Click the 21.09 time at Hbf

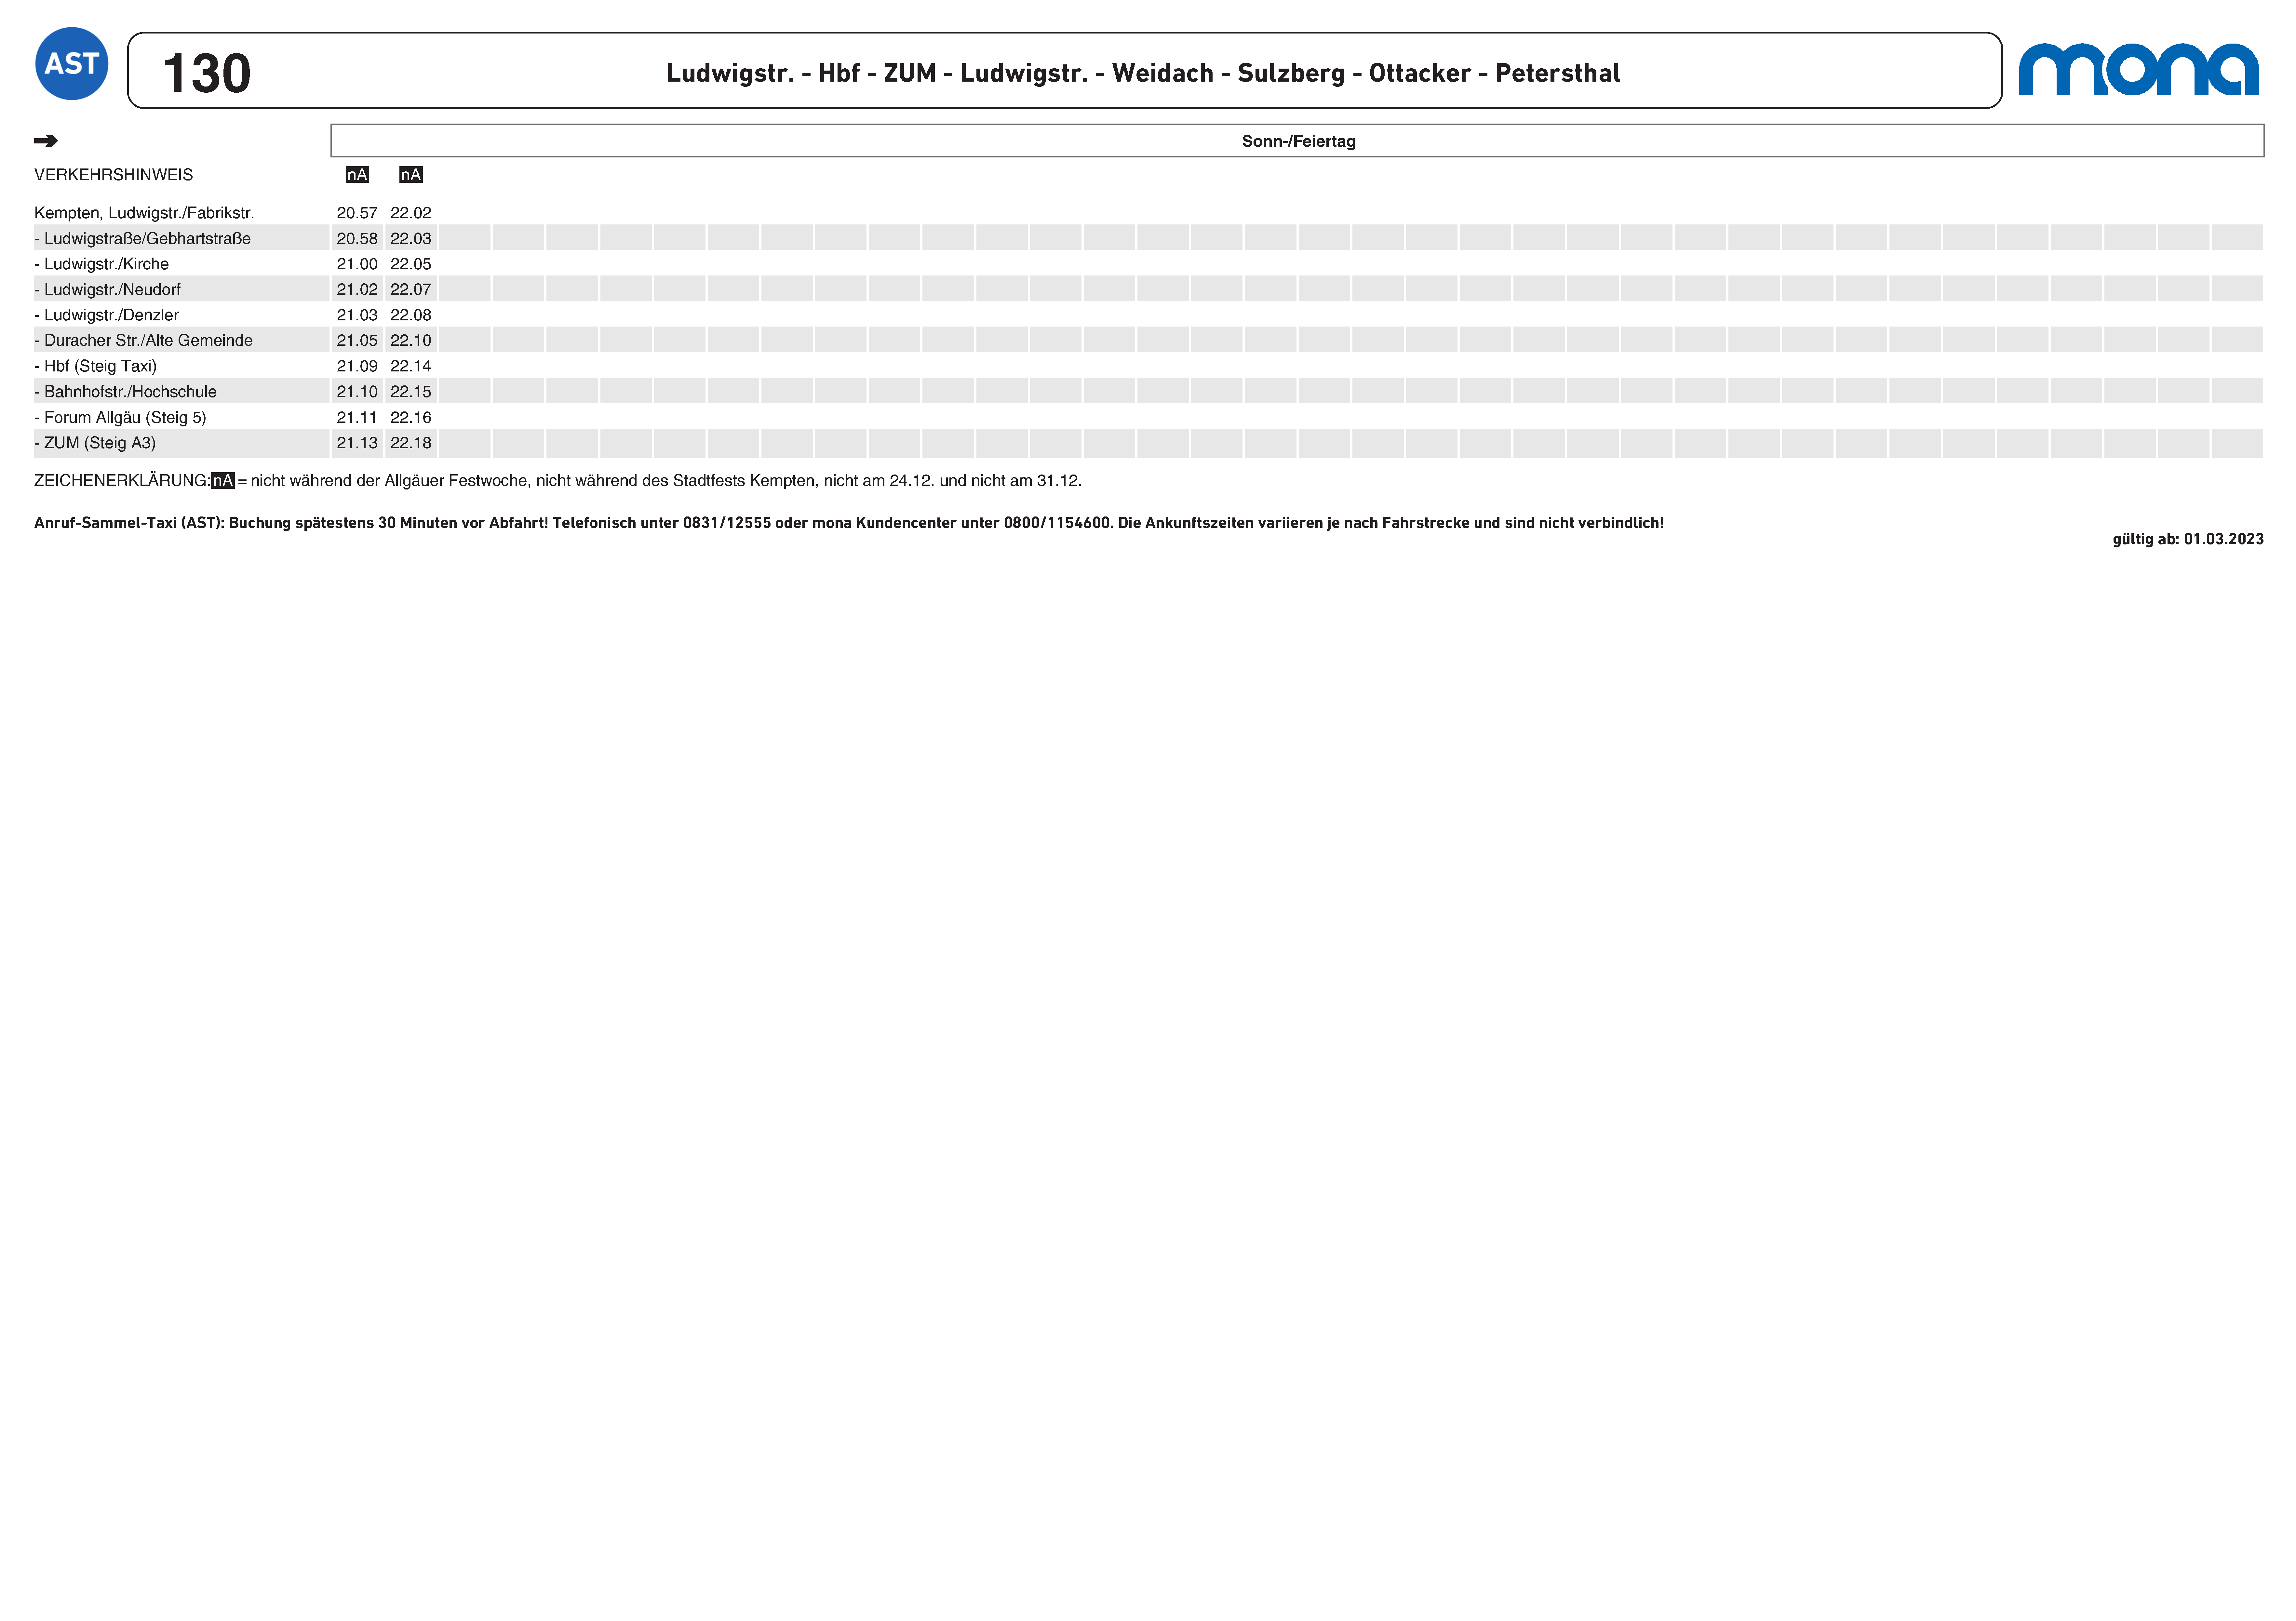(357, 366)
